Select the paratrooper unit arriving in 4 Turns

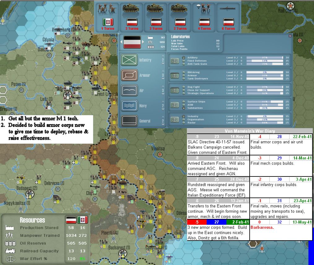[x=204, y=17]
